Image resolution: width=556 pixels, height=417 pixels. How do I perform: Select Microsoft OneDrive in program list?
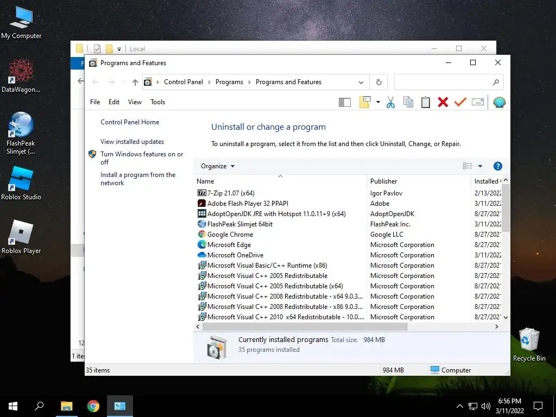point(235,255)
